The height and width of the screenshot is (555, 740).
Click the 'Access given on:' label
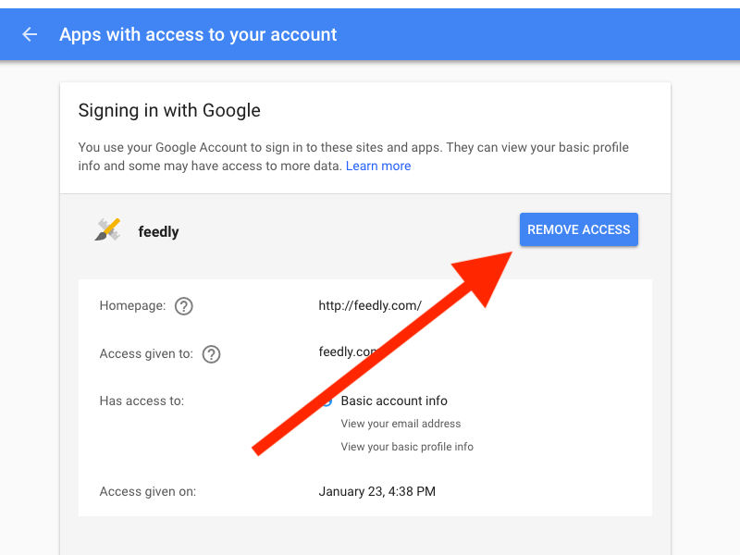(x=148, y=491)
